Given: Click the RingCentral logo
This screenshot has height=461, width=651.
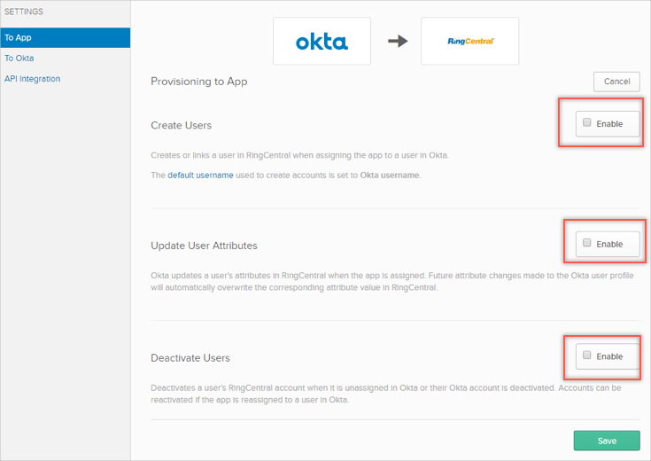Looking at the screenshot, I should coord(469,41).
